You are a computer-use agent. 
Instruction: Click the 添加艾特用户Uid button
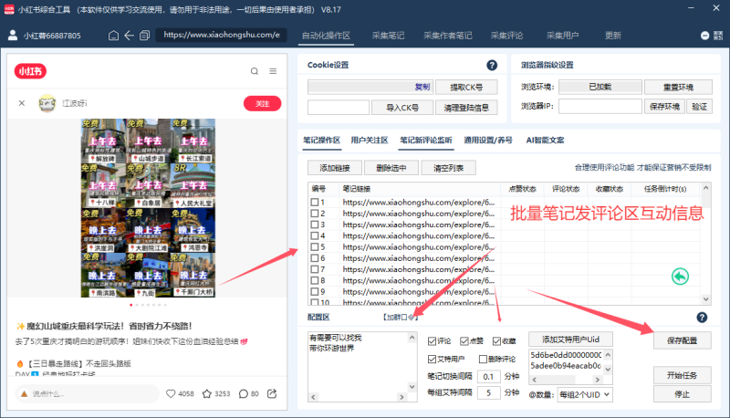[x=571, y=340]
